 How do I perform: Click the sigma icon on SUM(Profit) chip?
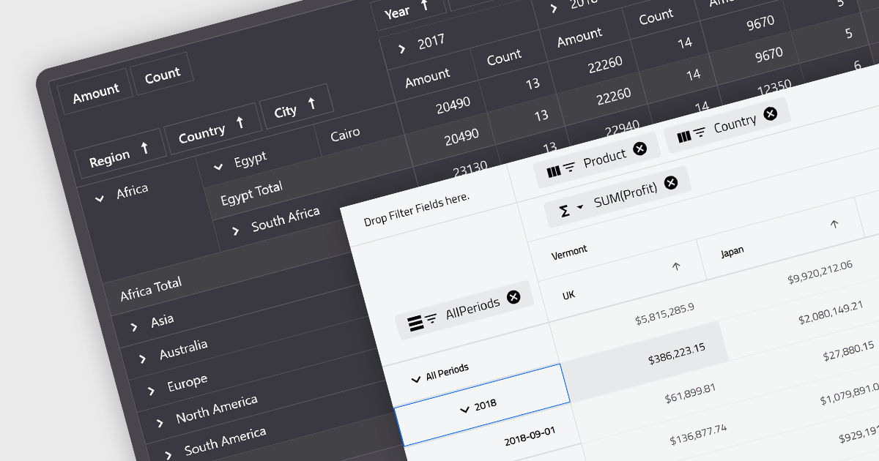565,211
